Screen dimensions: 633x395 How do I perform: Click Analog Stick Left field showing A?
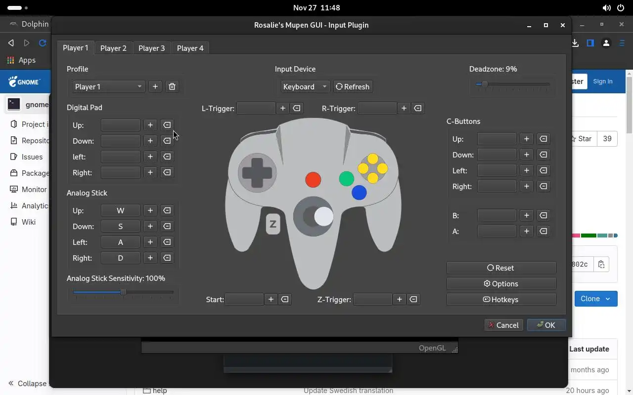tap(120, 242)
